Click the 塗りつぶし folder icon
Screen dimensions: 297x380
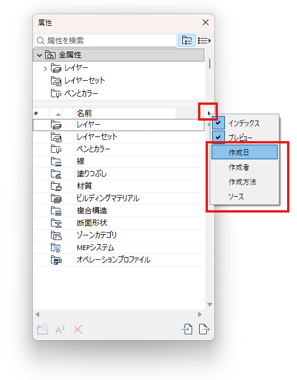[56, 174]
